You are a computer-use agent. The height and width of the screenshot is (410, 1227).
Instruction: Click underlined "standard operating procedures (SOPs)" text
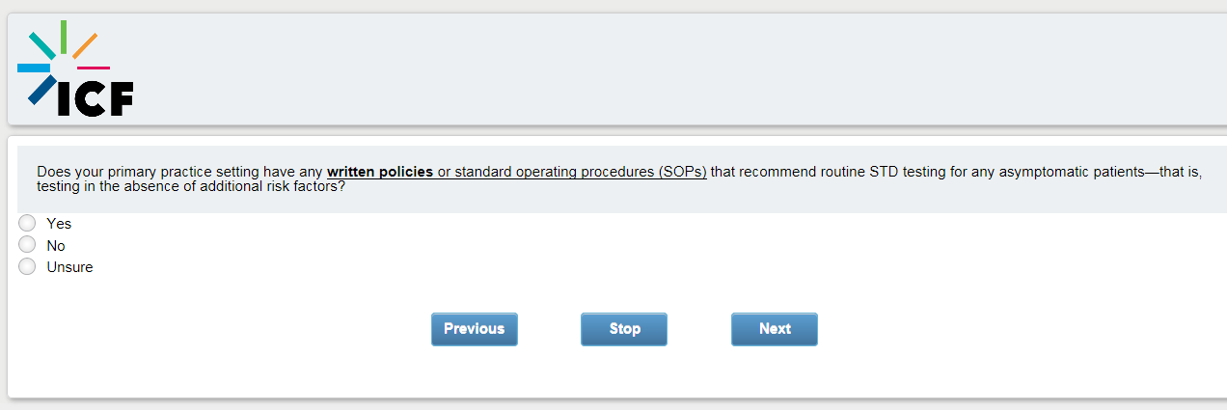pyautogui.click(x=572, y=173)
